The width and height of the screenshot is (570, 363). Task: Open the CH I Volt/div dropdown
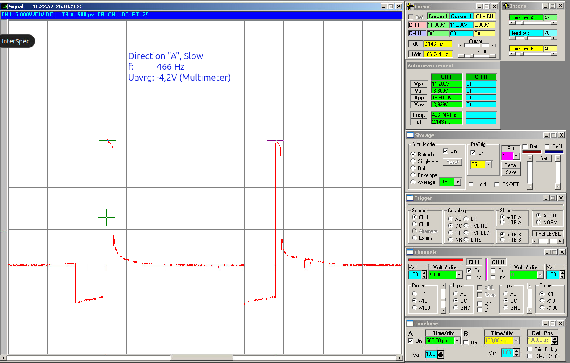[458, 275]
